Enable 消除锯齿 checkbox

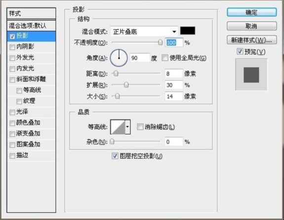[x=140, y=127]
